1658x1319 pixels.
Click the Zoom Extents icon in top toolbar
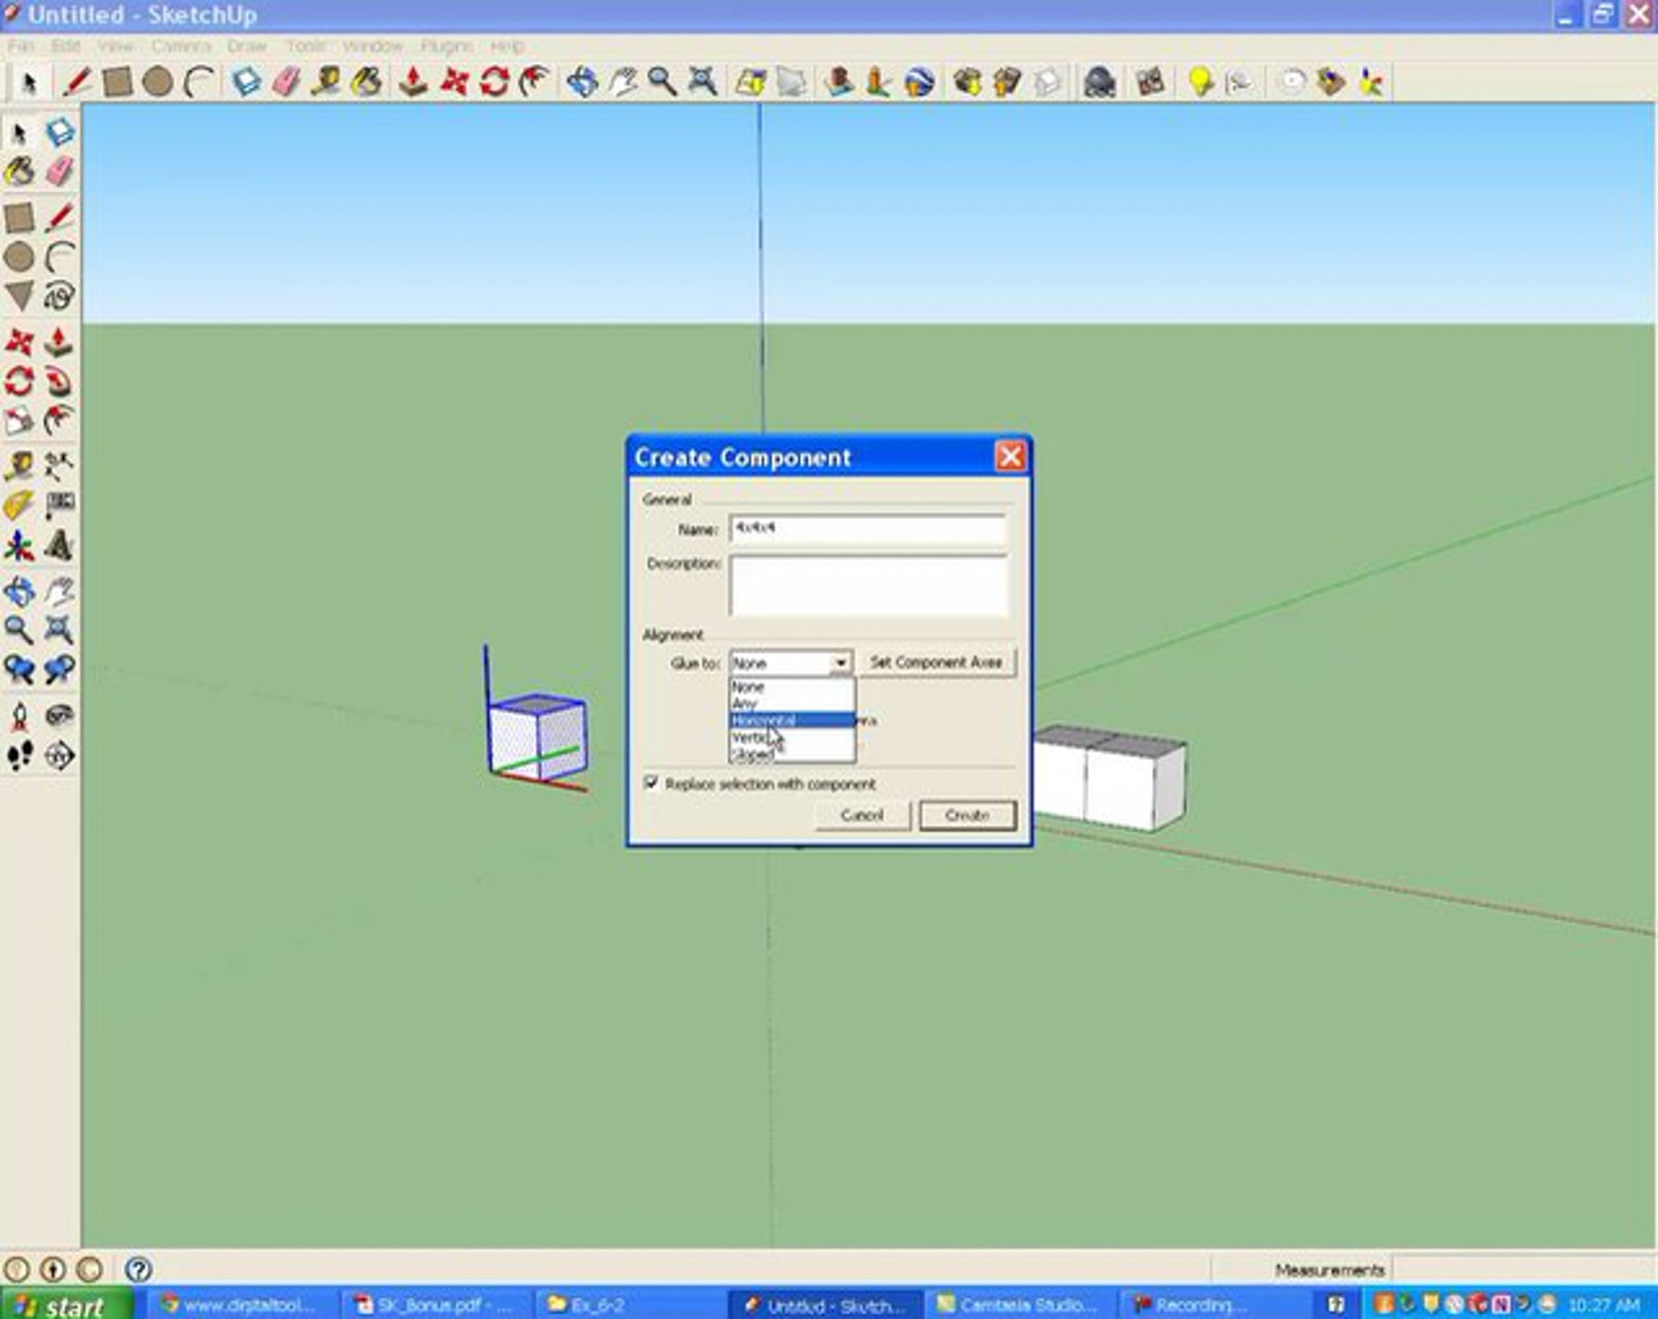702,82
